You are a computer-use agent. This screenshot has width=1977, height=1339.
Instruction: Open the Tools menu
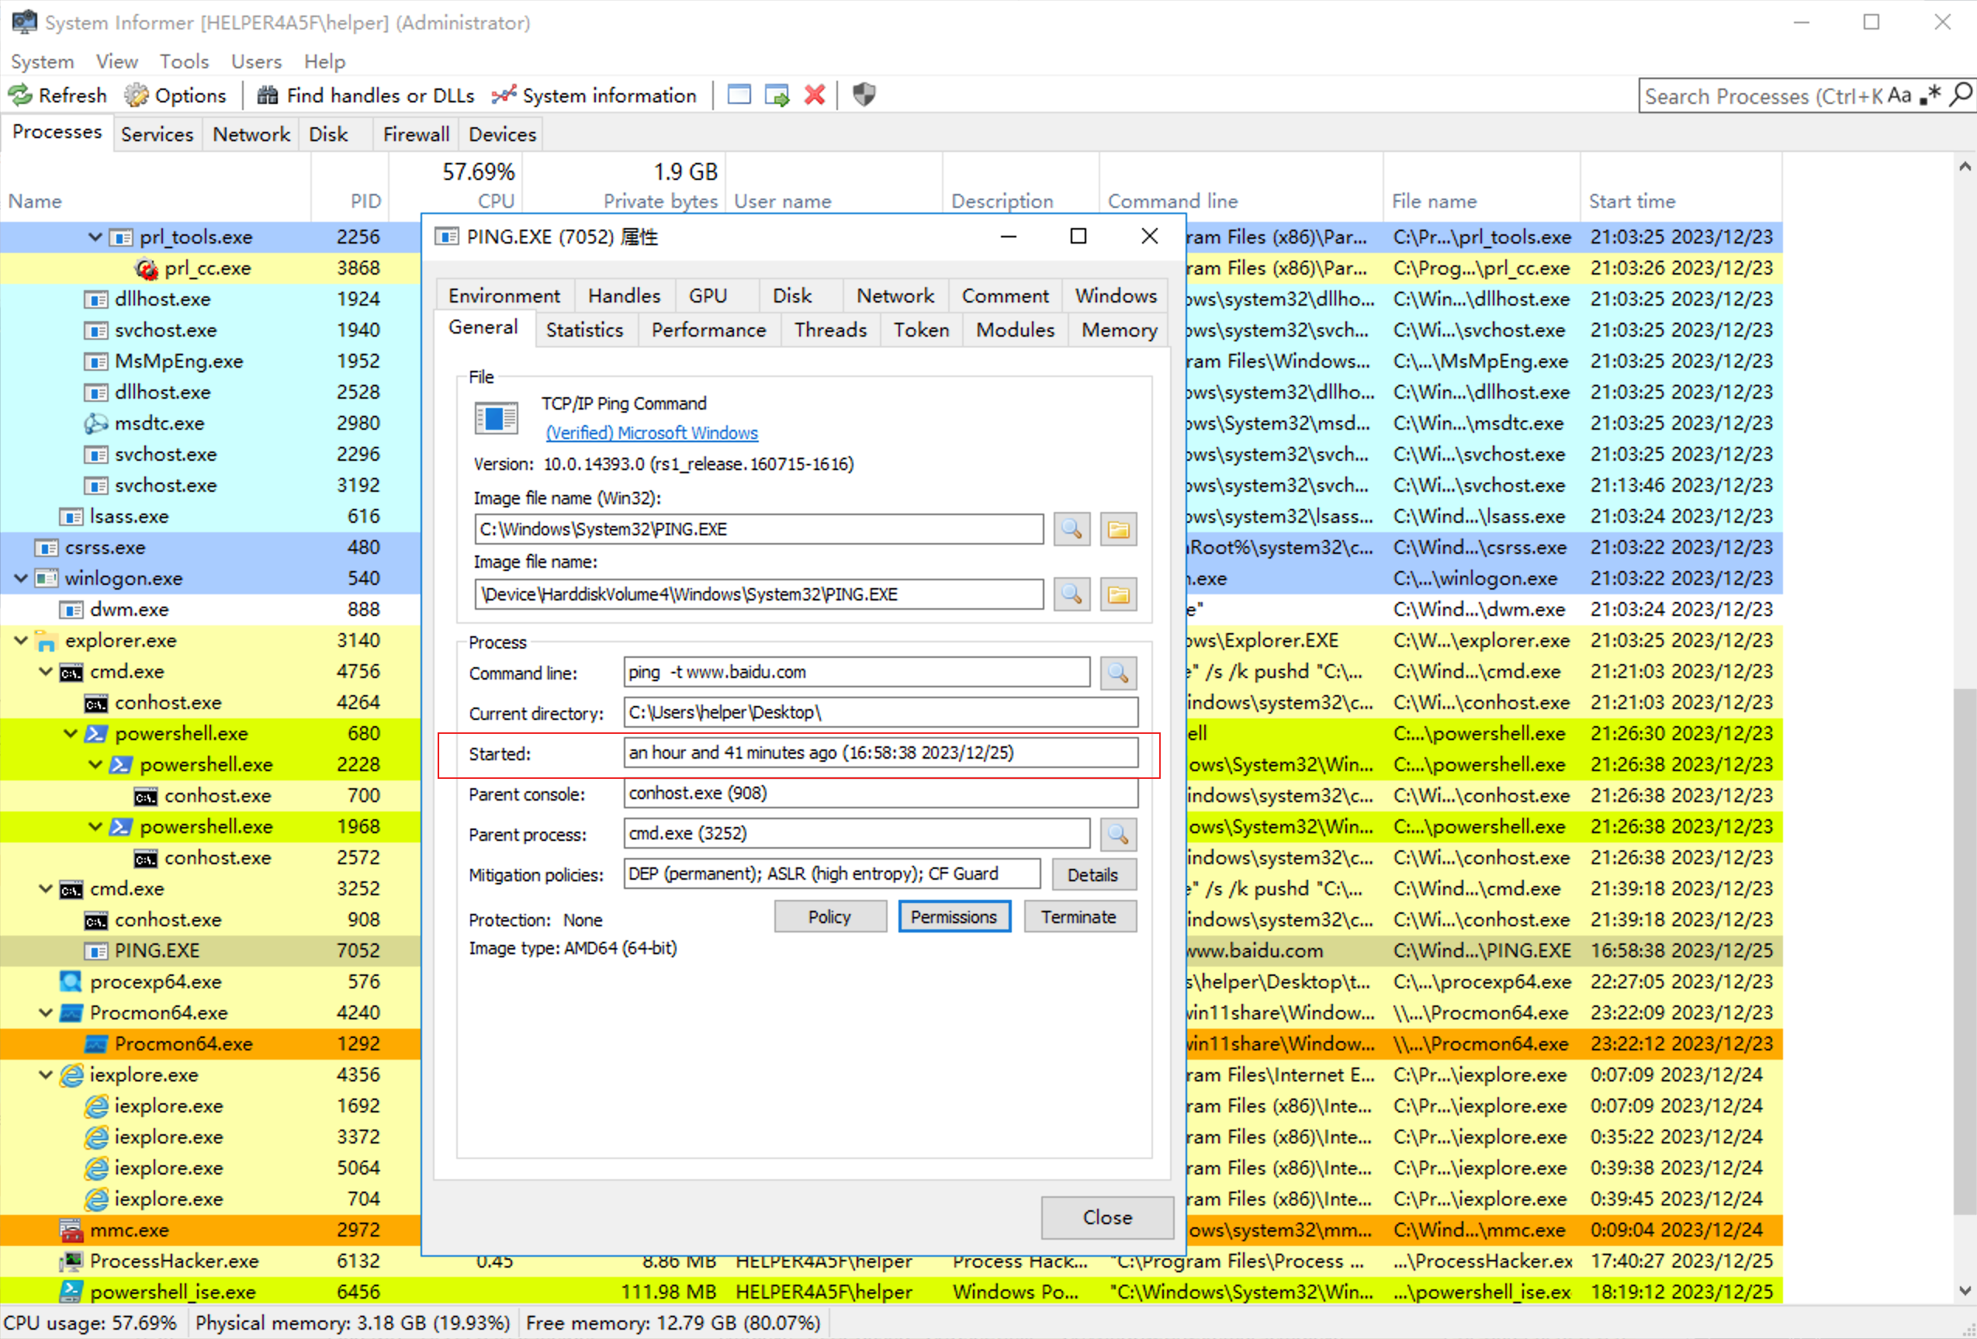(184, 61)
